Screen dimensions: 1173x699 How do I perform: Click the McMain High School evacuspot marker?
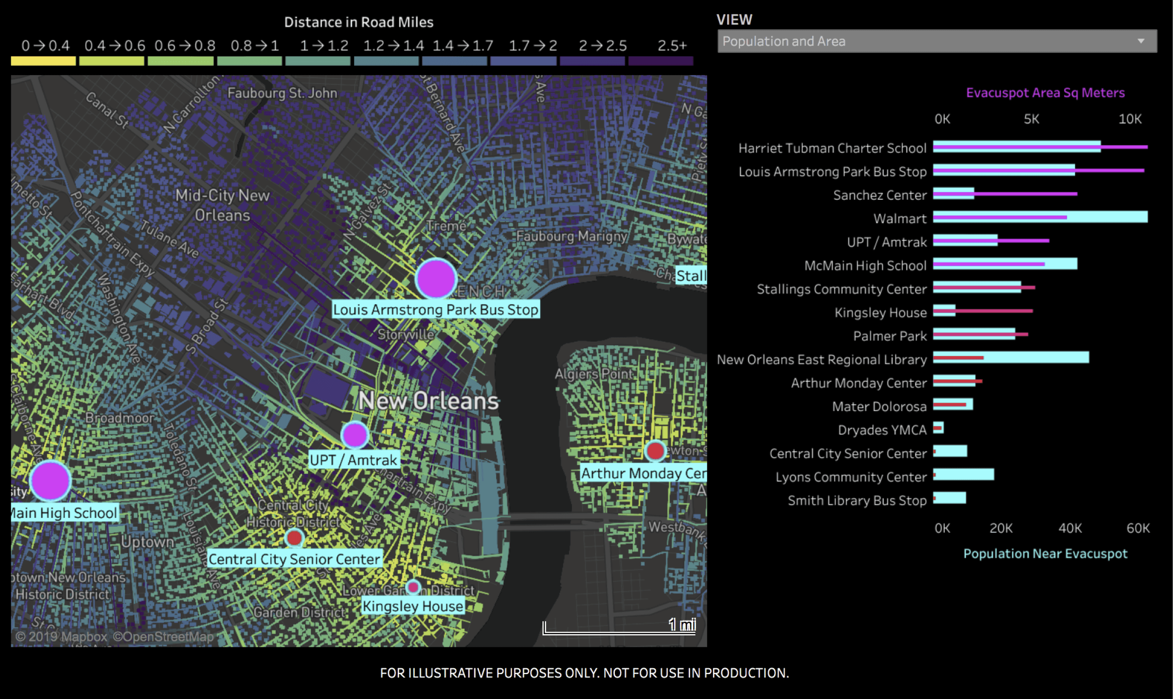click(50, 482)
